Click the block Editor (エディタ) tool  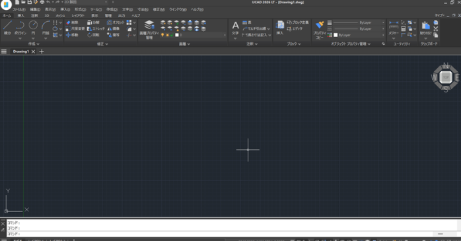click(295, 29)
